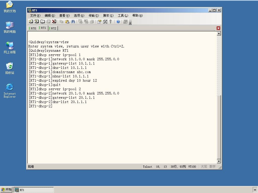Click the taskbar tray expand chevron
The width and height of the screenshot is (258, 193).
point(255,190)
